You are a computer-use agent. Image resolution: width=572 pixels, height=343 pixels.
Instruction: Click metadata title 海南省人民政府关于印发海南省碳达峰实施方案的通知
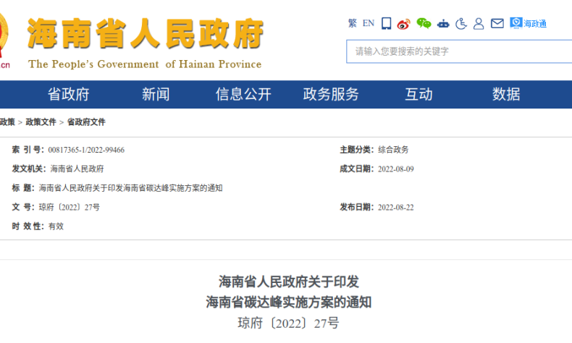click(x=130, y=188)
